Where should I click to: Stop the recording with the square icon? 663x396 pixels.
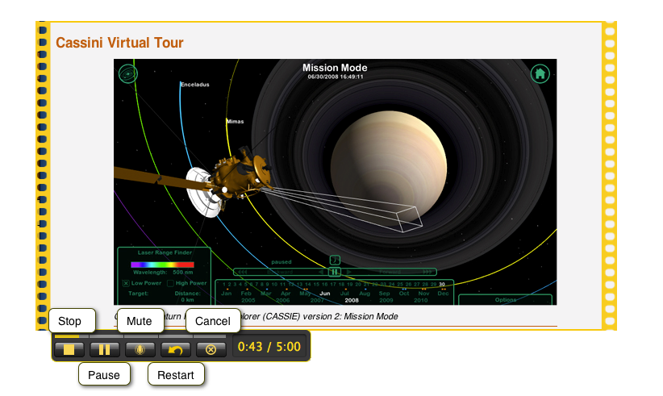point(69,349)
